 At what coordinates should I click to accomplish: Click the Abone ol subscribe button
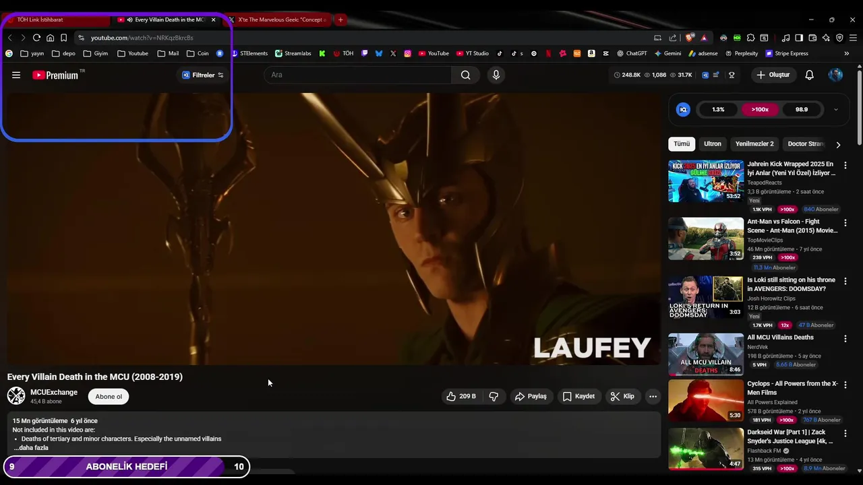[x=109, y=396]
